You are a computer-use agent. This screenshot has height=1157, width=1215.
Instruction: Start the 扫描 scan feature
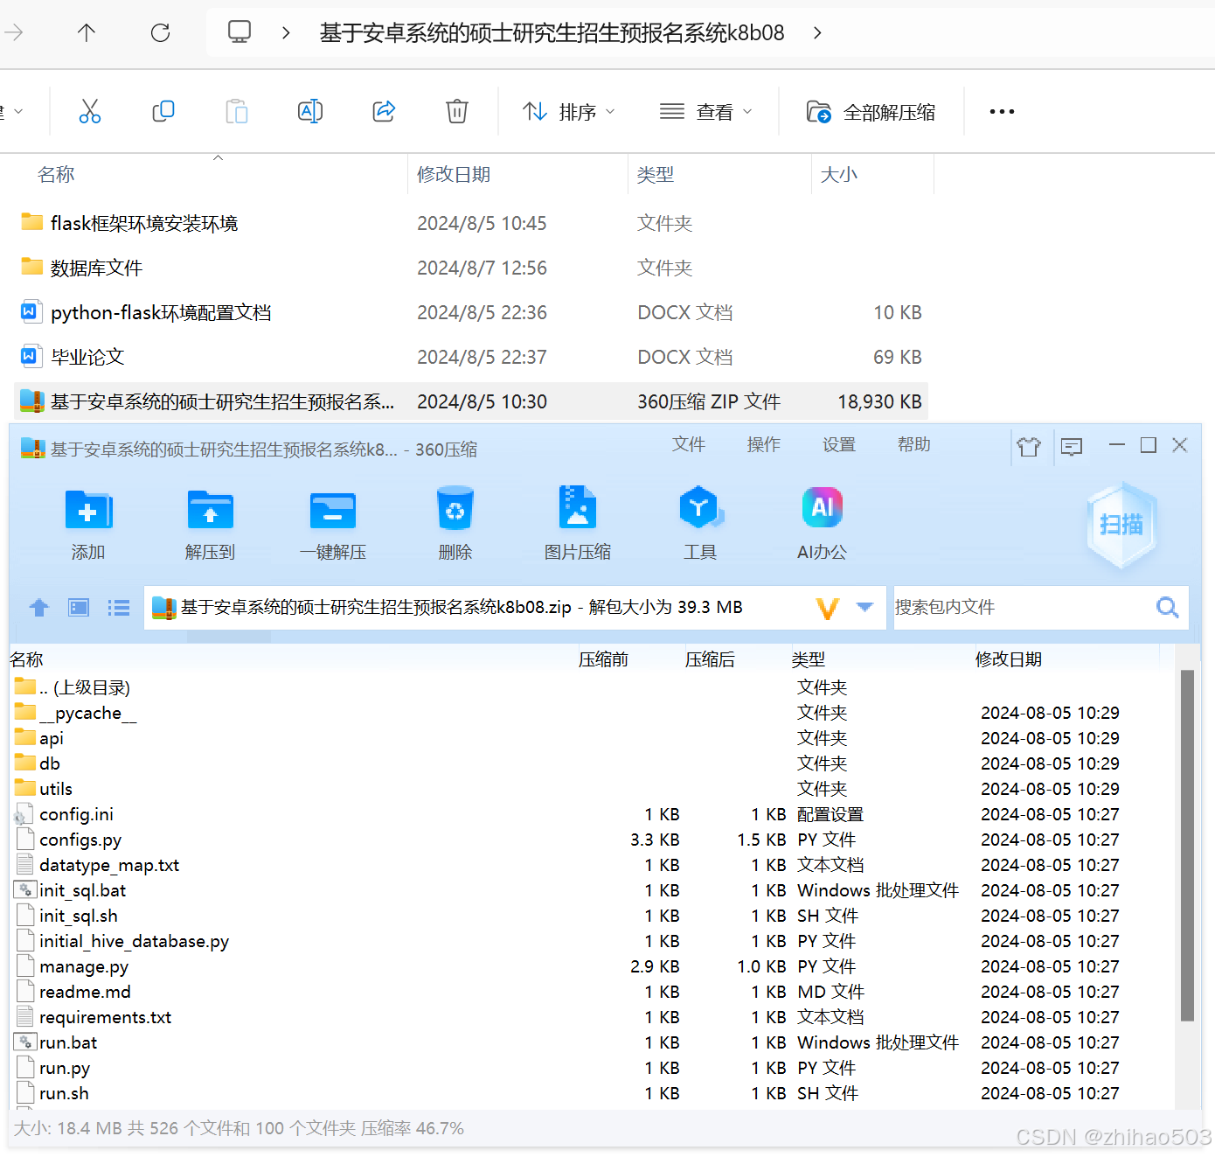(1121, 525)
